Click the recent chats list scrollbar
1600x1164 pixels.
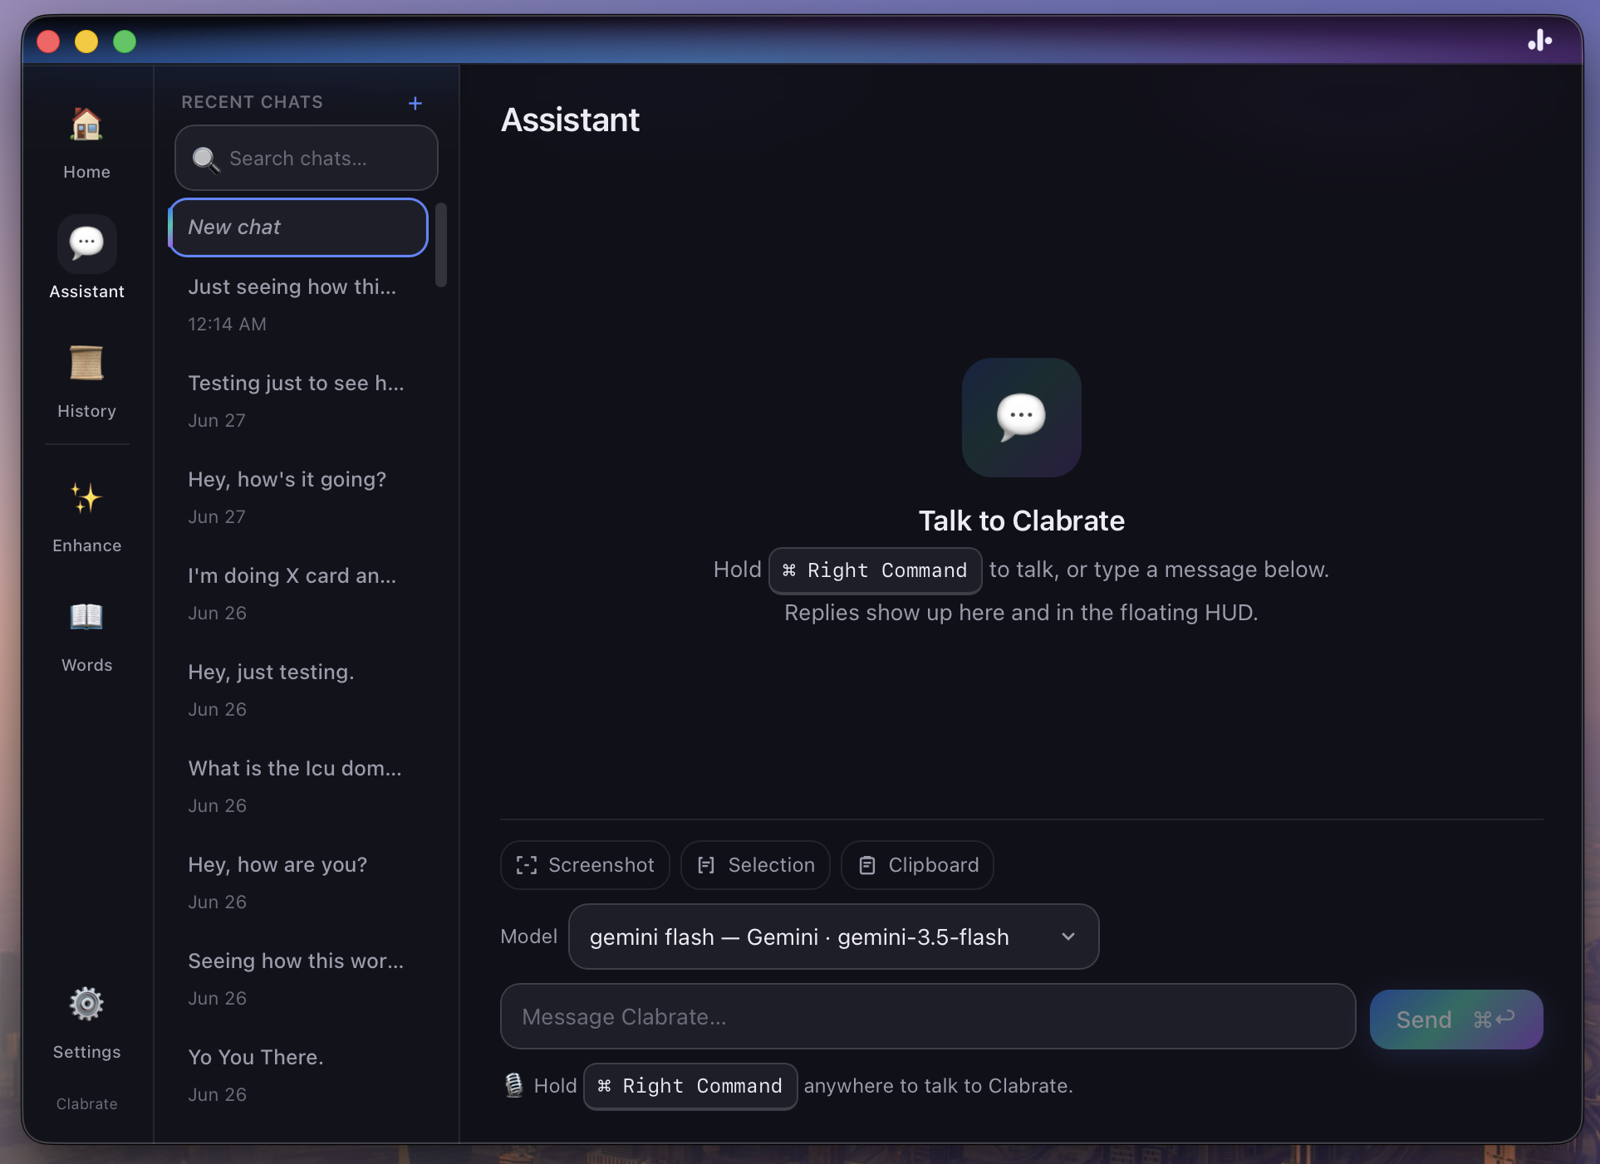tap(441, 245)
